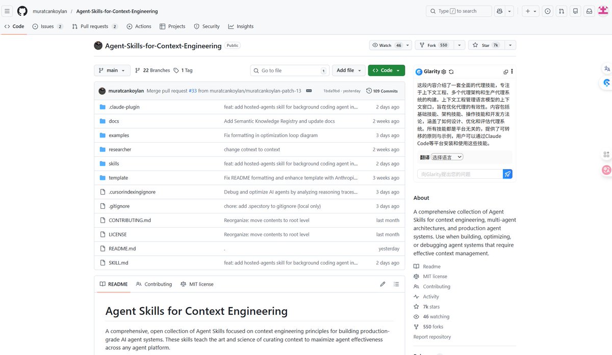
Task: Toggle the global navigation sidebar
Action: click(x=7, y=11)
